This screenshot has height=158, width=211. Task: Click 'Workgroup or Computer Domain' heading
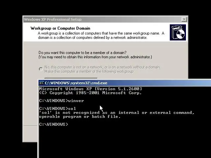pos(60,28)
